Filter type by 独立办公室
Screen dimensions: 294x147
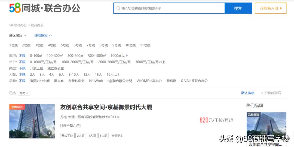(x=56, y=68)
